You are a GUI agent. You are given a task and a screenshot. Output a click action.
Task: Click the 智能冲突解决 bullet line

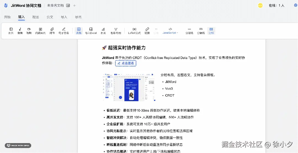tap(144, 138)
